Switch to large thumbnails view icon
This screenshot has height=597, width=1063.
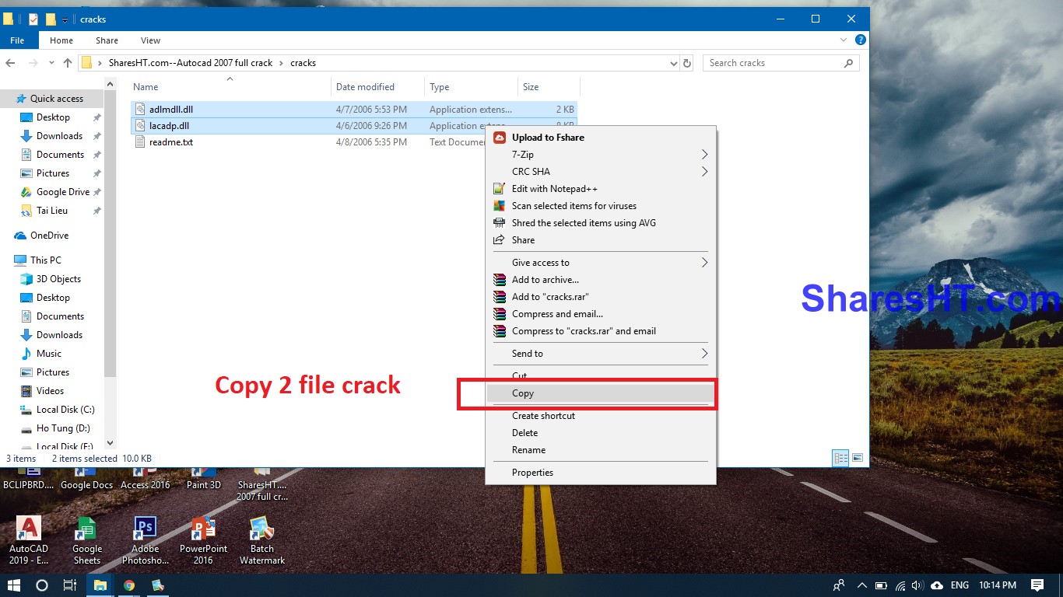[858, 458]
